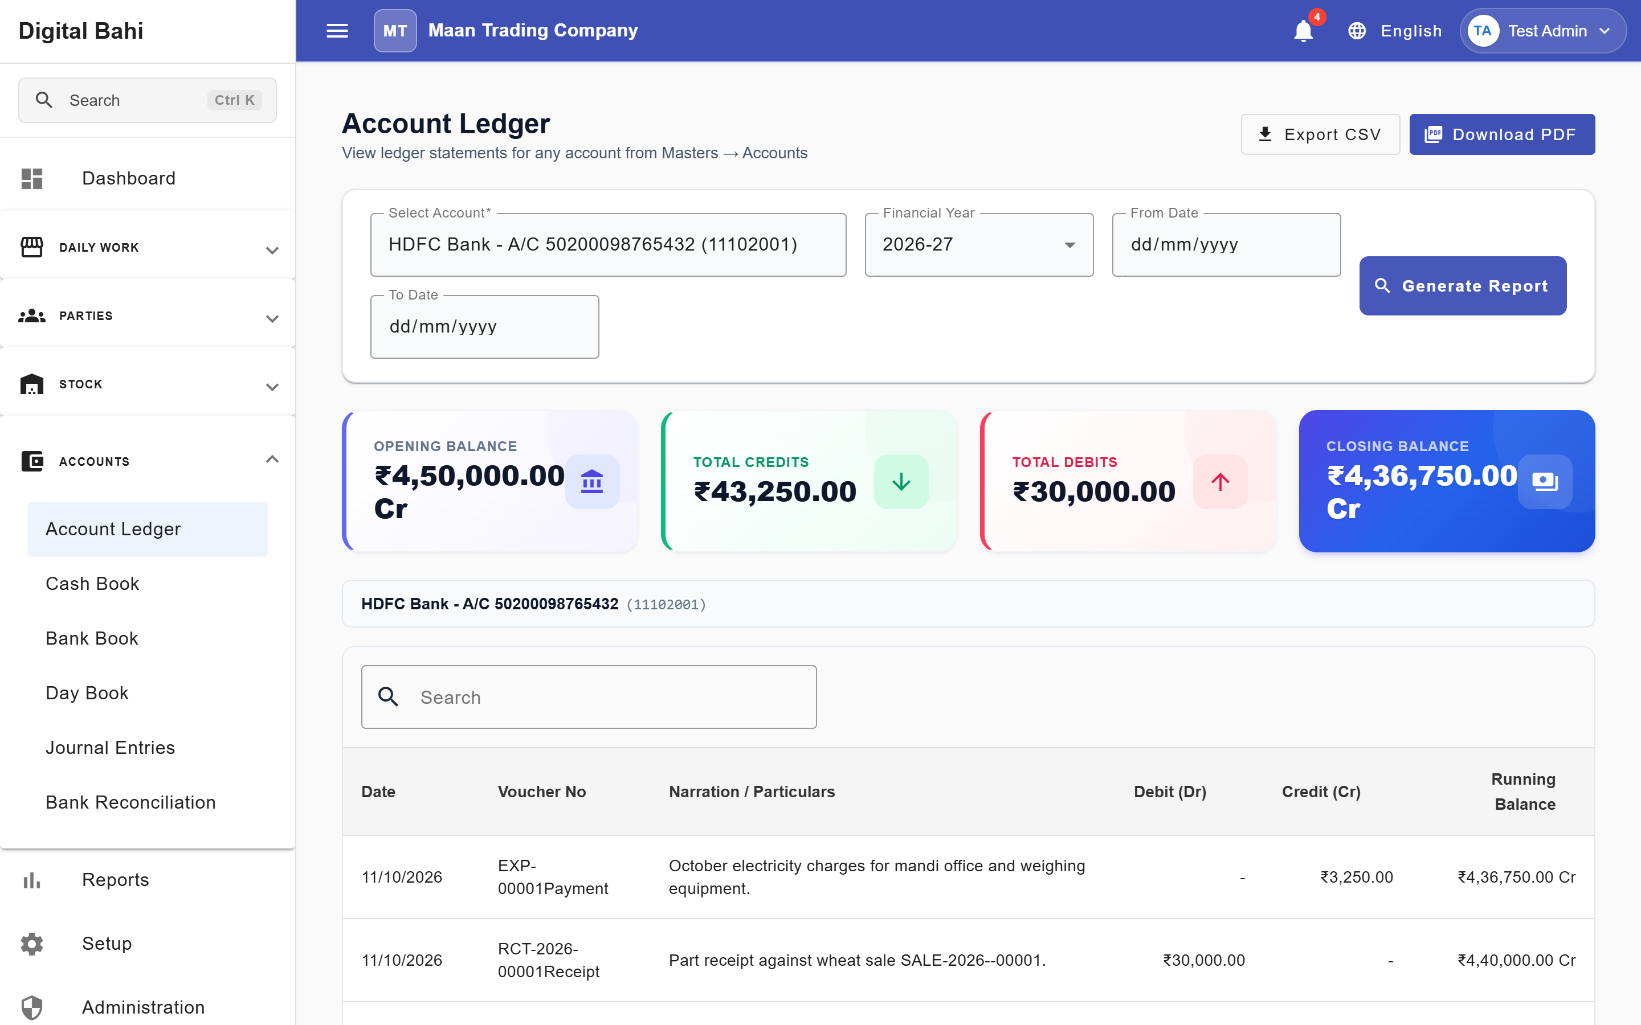This screenshot has width=1641, height=1025.
Task: Click the Stock warehouse icon
Action: point(32,384)
